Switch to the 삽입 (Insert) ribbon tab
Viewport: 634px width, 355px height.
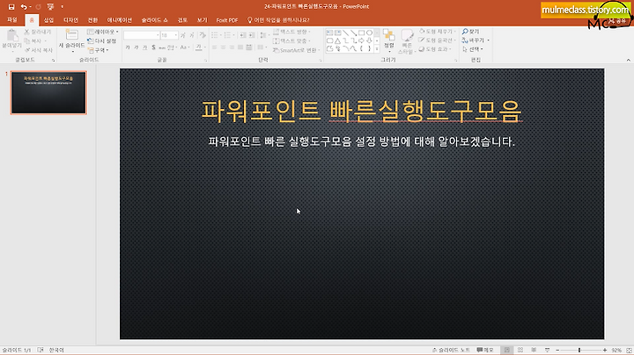(48, 19)
